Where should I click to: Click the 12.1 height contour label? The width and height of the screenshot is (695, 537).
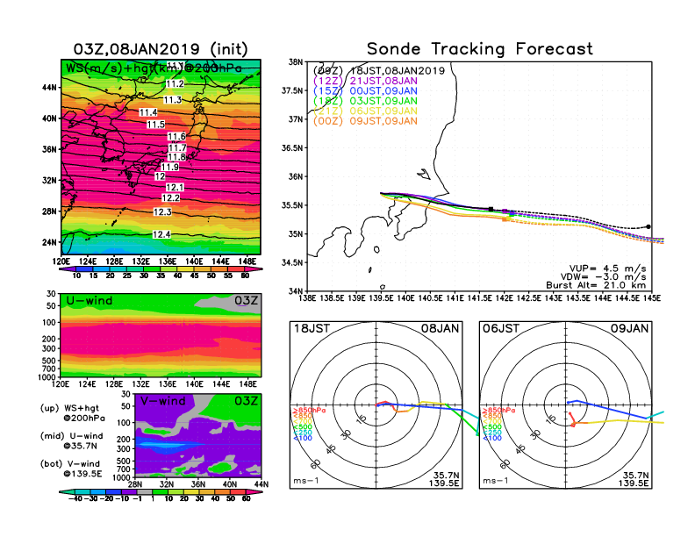click(x=175, y=188)
